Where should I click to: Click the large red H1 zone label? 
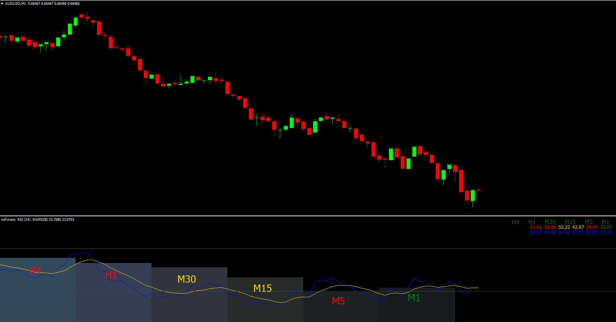(111, 275)
